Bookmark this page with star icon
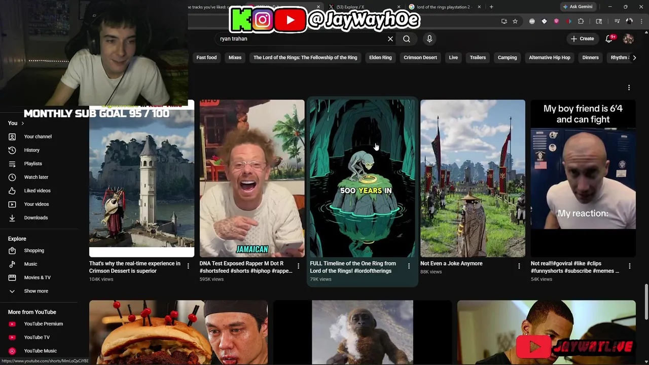Image resolution: width=649 pixels, height=365 pixels. tap(515, 21)
